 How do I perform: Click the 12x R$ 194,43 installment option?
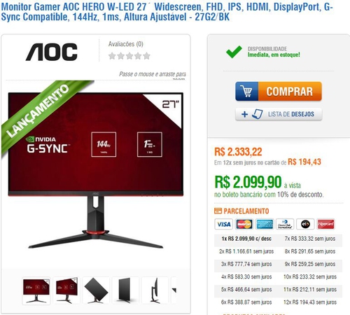310,302
